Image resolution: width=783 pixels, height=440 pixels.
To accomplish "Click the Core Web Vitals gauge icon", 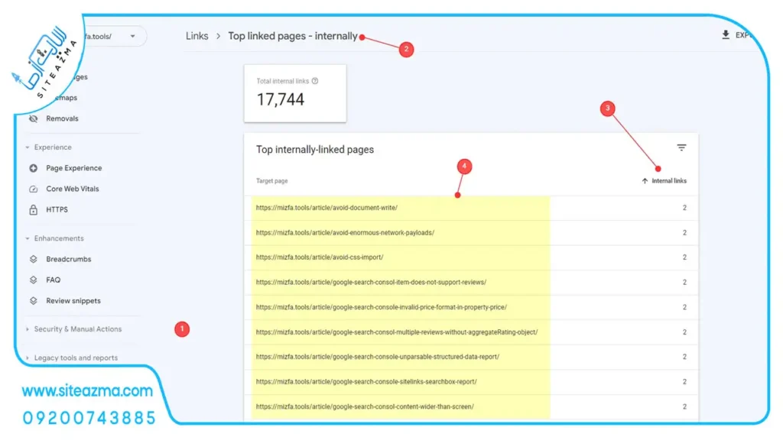I will point(34,189).
